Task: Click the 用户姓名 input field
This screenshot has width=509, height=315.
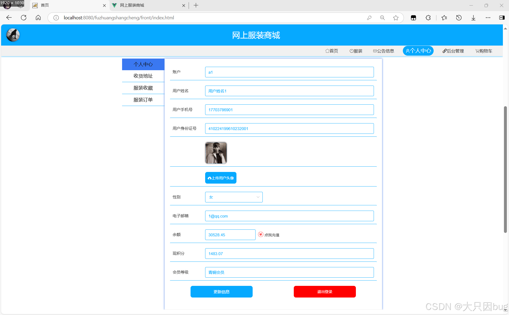Action: point(289,91)
